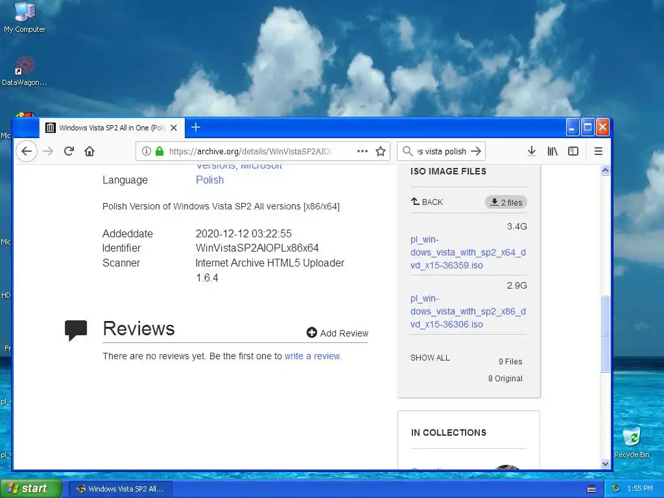Click the 8 Original text
This screenshot has width=664, height=498.
505,379
